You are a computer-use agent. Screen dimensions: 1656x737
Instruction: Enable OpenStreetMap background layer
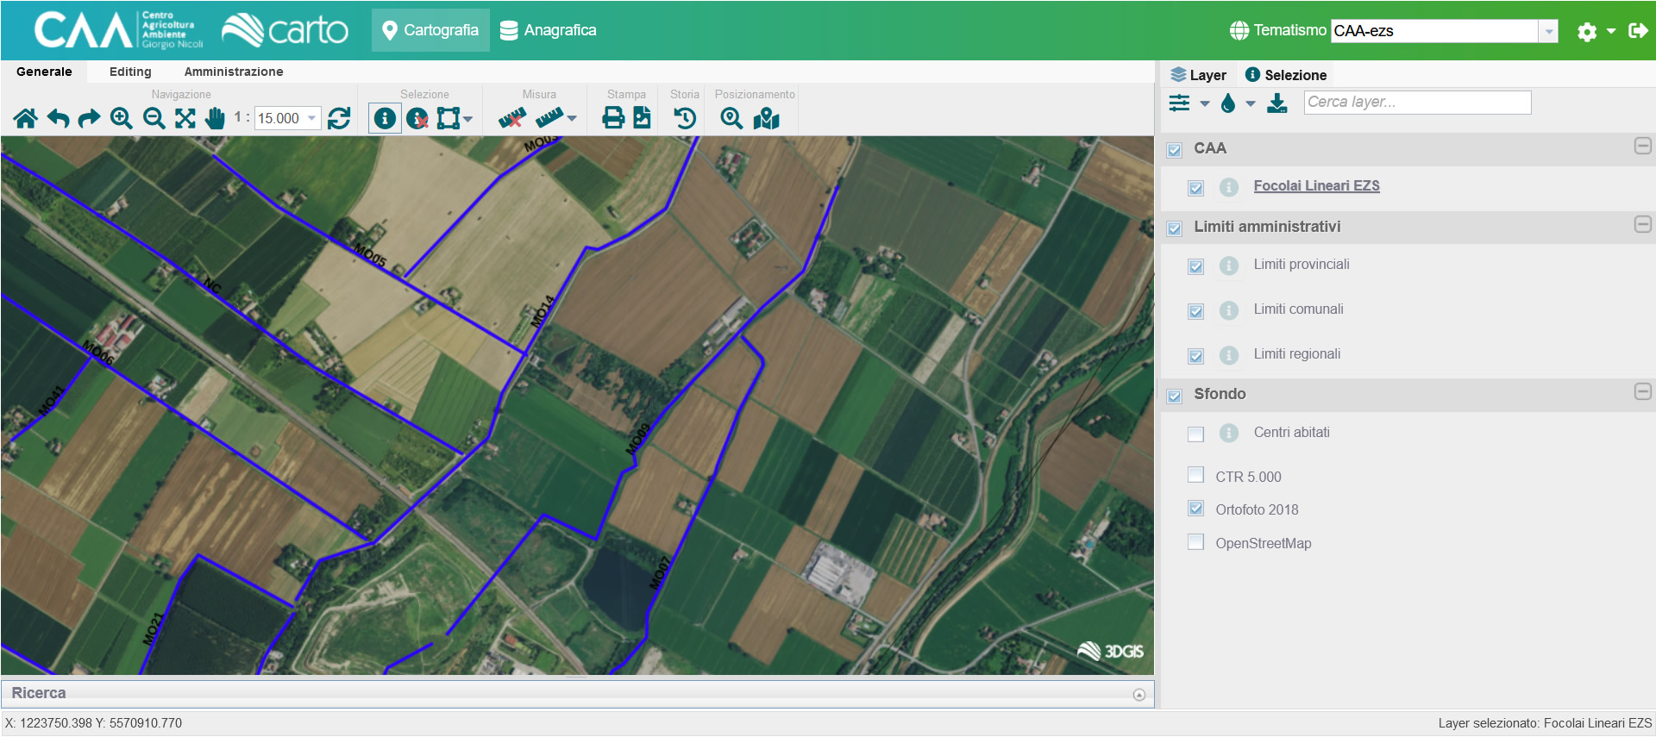pyautogui.click(x=1195, y=542)
